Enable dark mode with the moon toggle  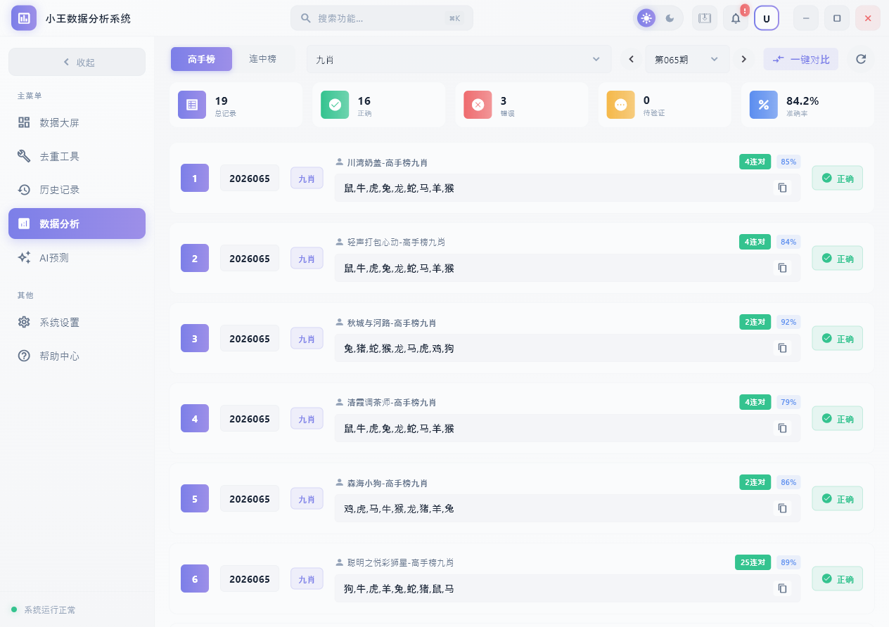(x=669, y=18)
